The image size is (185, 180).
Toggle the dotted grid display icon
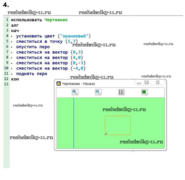pyautogui.click(x=121, y=92)
